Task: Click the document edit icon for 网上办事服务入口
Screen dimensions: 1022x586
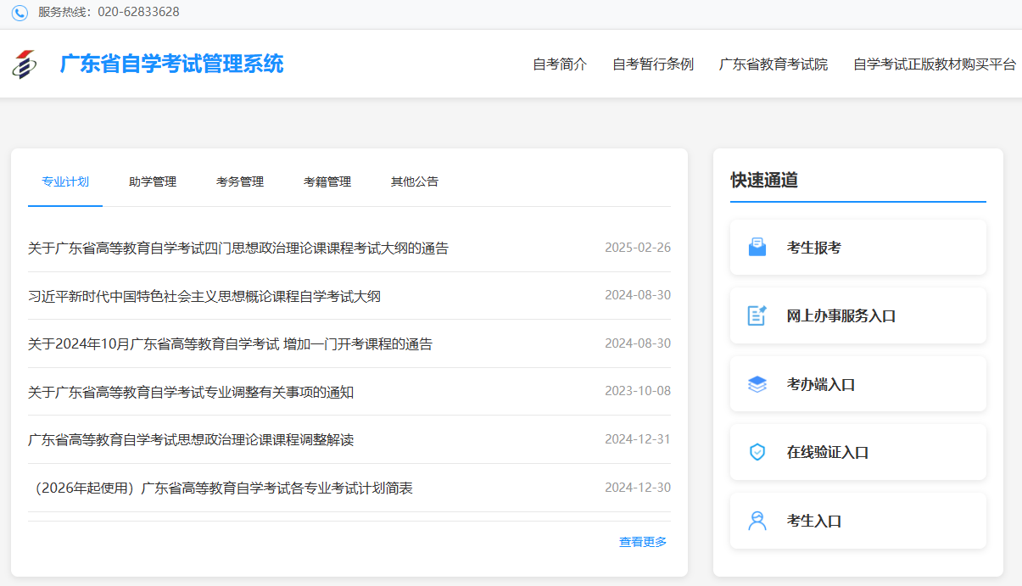Action: (757, 315)
